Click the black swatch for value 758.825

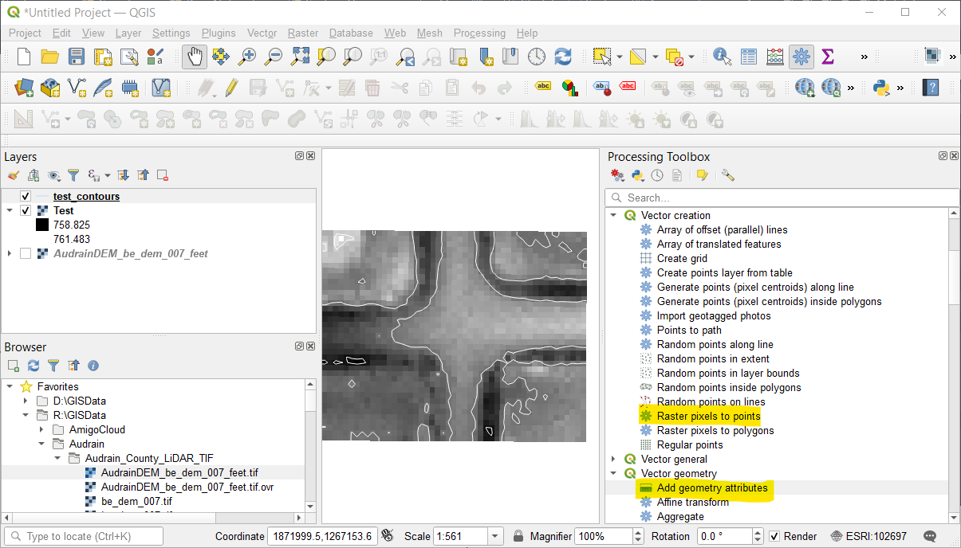(44, 225)
